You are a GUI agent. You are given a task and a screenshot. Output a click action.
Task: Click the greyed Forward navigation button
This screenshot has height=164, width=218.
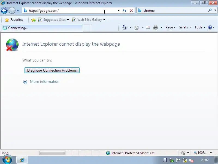pyautogui.click(x=12, y=11)
